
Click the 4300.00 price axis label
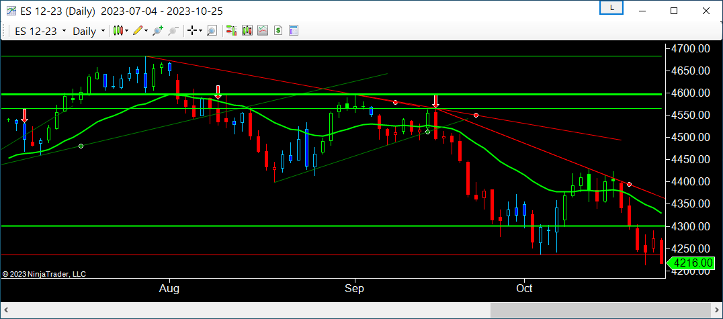(691, 227)
